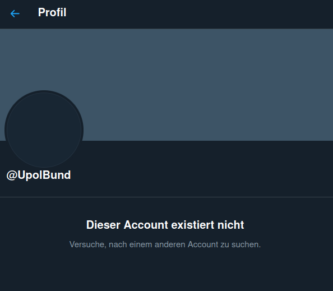Click the word "zu" in the hint
The width and height of the screenshot is (333, 291).
click(225, 244)
